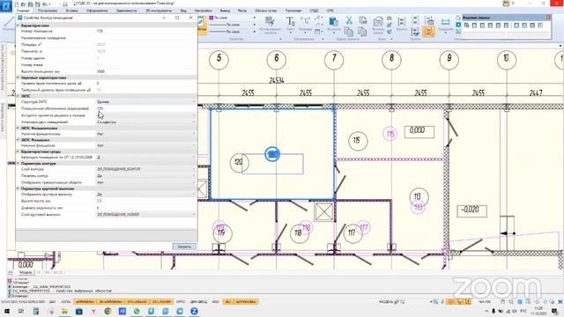
Task: Click the Копирование свойств match properties icon
Action: click(x=270, y=25)
